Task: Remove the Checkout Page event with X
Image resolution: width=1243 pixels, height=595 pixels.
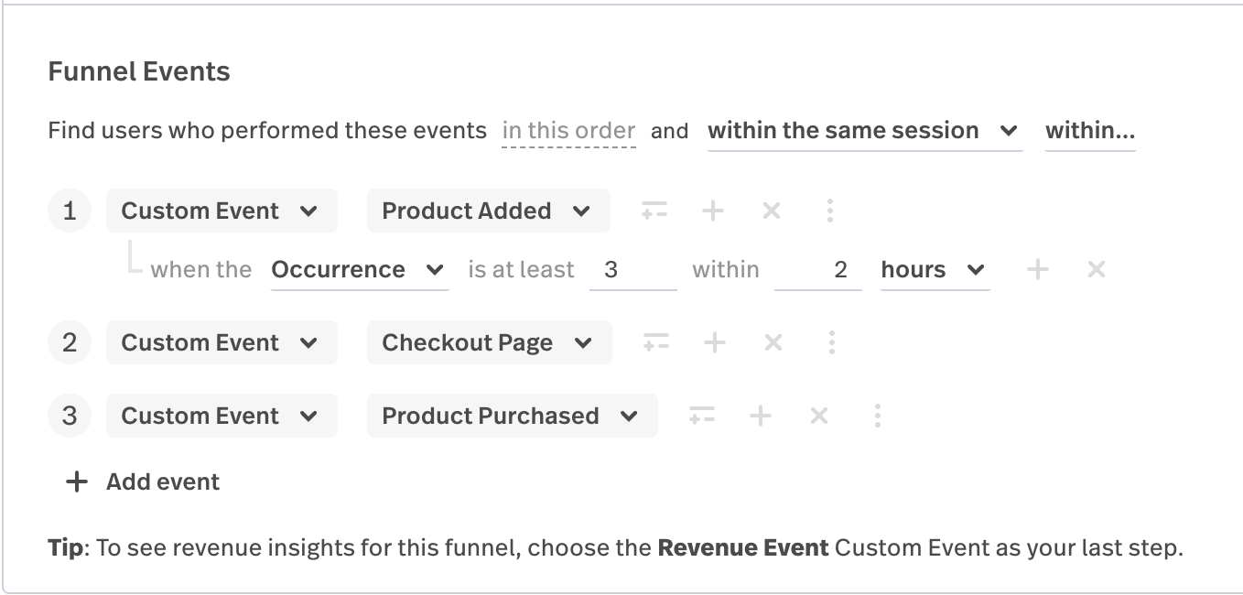Action: [773, 343]
